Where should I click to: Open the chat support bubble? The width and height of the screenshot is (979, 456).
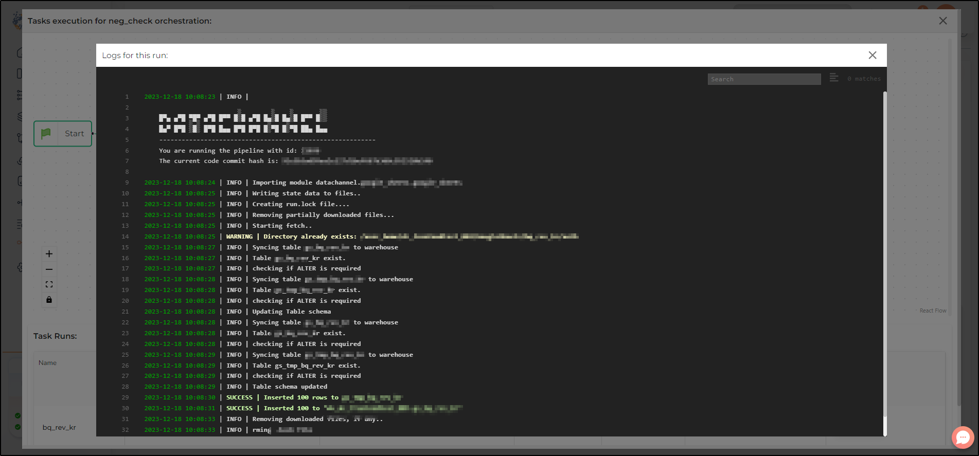[x=963, y=437]
